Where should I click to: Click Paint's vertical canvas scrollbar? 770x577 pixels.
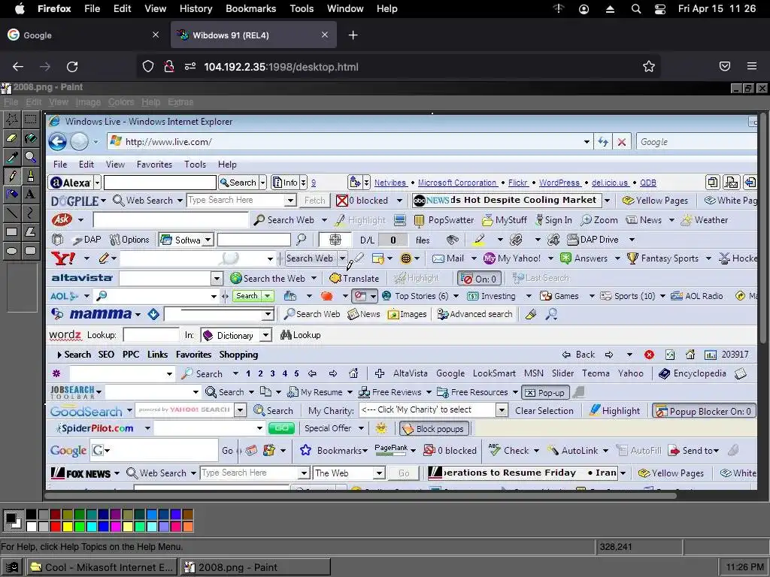tap(762, 228)
